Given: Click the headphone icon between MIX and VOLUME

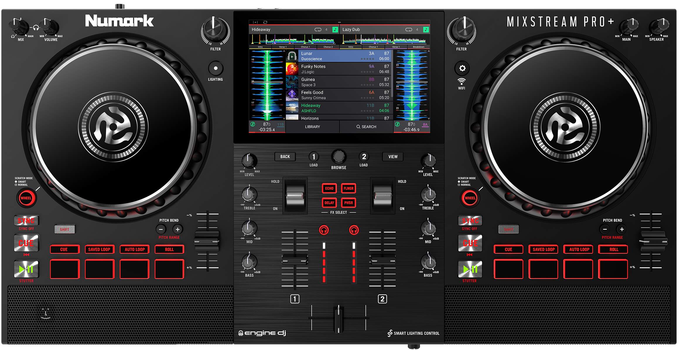Looking at the screenshot, I should pos(36,28).
